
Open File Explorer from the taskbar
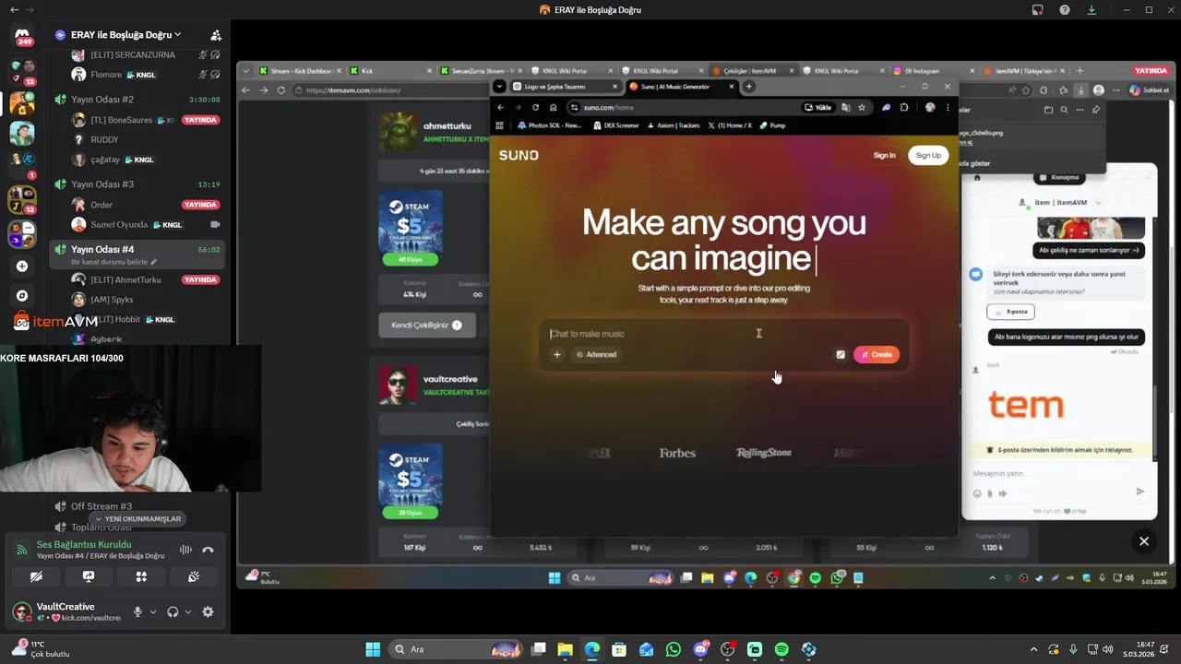click(565, 649)
